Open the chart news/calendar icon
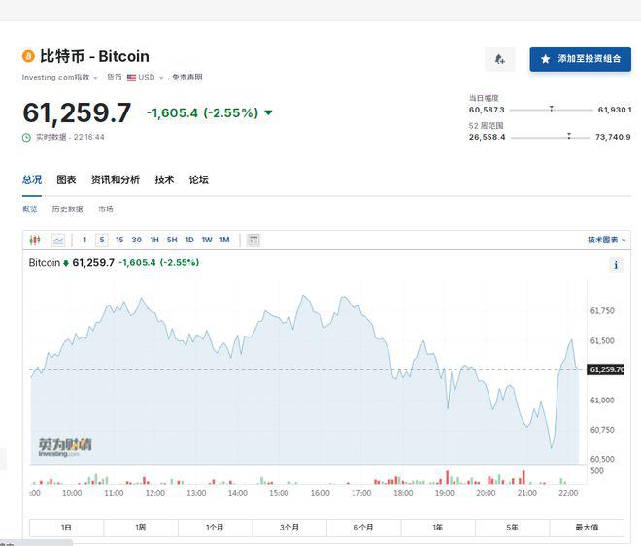641x546 pixels. click(x=253, y=240)
